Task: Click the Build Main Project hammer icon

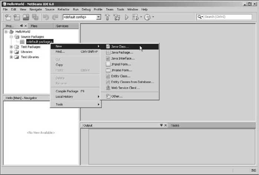Action: click(x=107, y=17)
